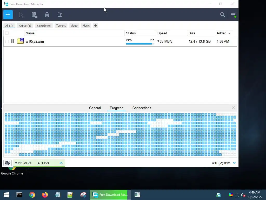This screenshot has height=200, width=266.
Task: Click the block progress map
Action: coord(120,134)
